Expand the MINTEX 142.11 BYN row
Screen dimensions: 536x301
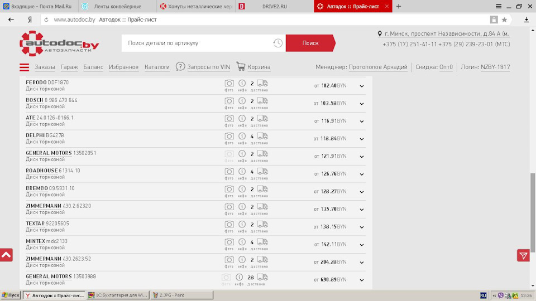[362, 245]
